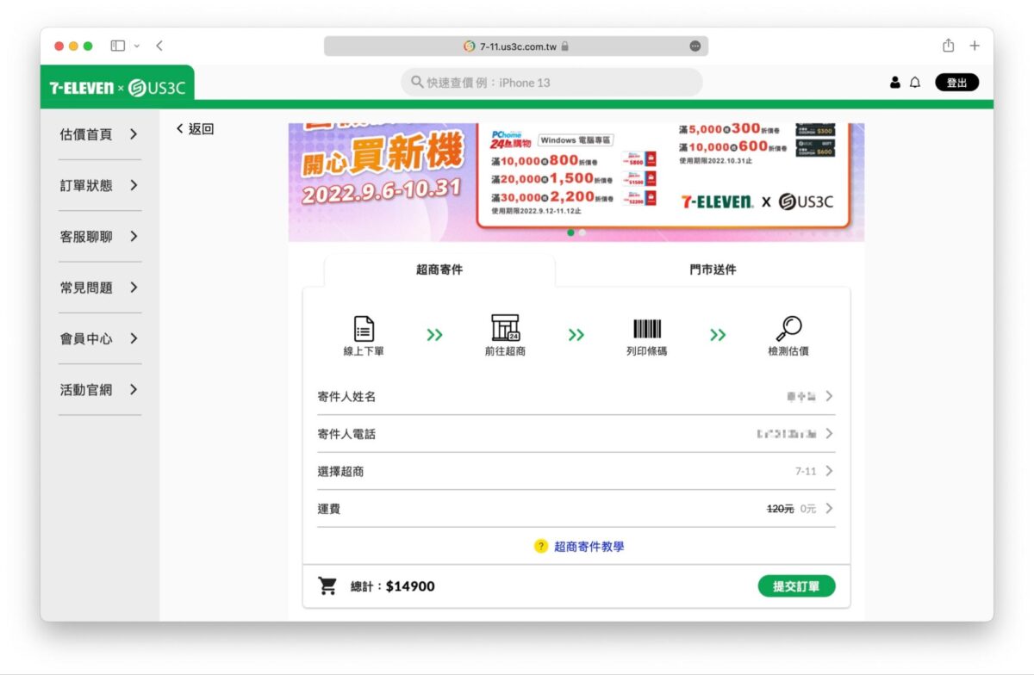Click the crossed-out 120元 fee
Screen dimensions: 1034x675
(x=781, y=509)
